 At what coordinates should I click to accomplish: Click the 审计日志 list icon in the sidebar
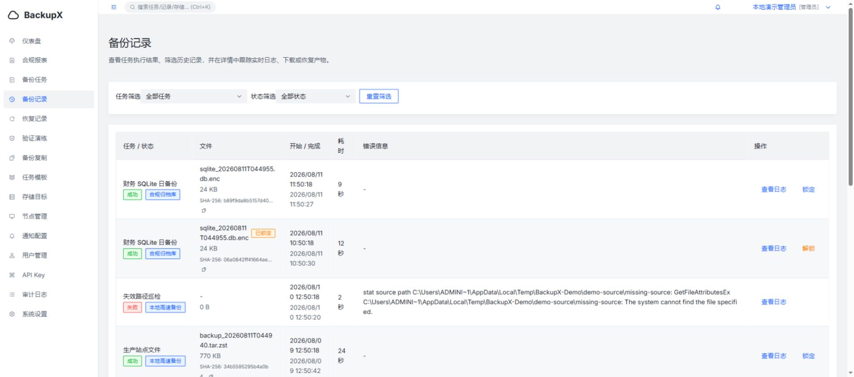pos(12,295)
